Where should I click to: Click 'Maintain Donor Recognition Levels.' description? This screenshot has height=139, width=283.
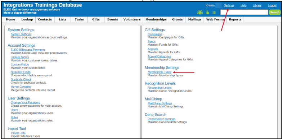tap(170, 91)
